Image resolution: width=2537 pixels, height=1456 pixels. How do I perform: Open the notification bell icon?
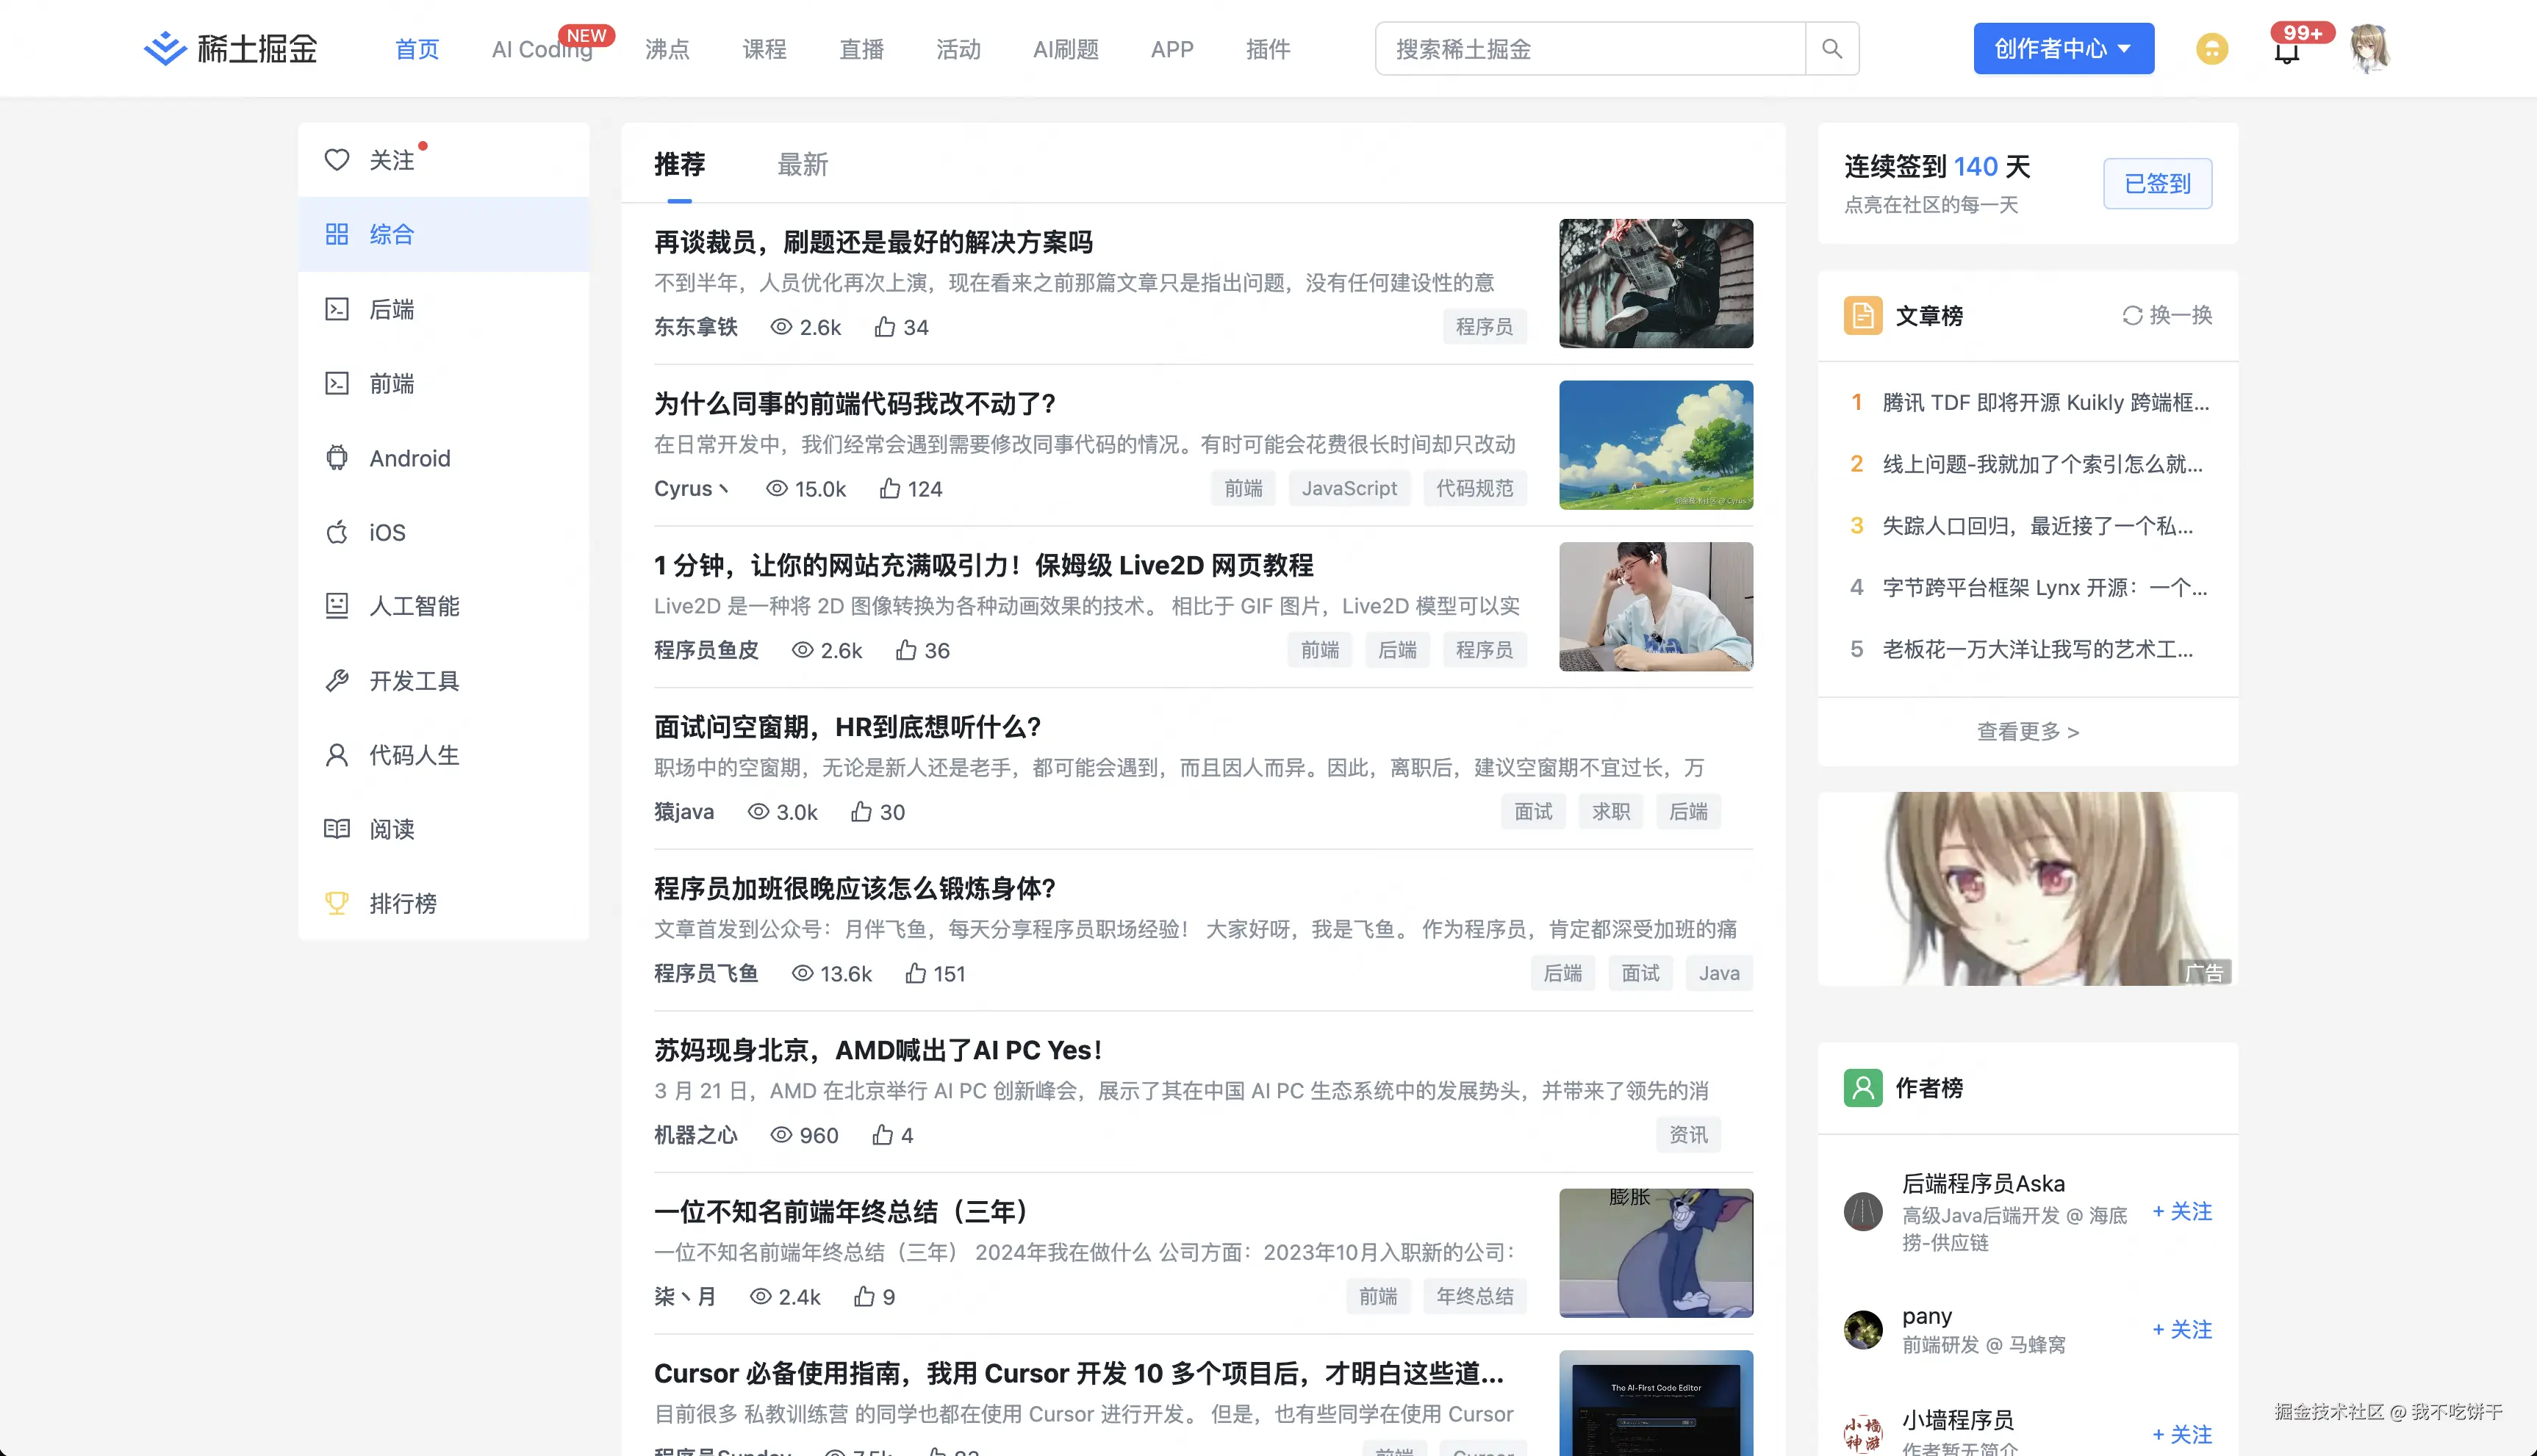point(2287,51)
